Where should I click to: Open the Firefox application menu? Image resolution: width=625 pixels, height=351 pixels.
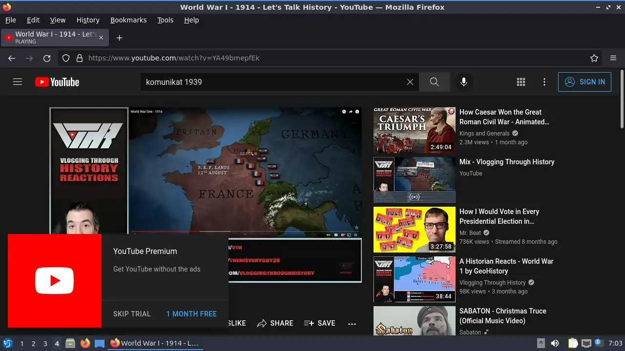pos(613,58)
